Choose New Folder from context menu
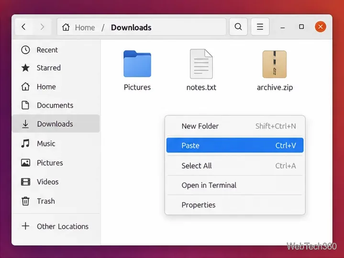Image resolution: width=344 pixels, height=258 pixels. tap(235, 126)
